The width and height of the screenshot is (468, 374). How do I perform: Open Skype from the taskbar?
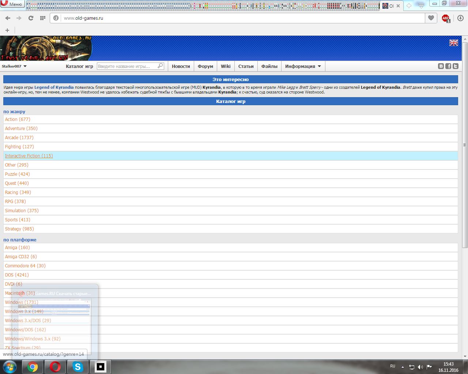click(78, 367)
